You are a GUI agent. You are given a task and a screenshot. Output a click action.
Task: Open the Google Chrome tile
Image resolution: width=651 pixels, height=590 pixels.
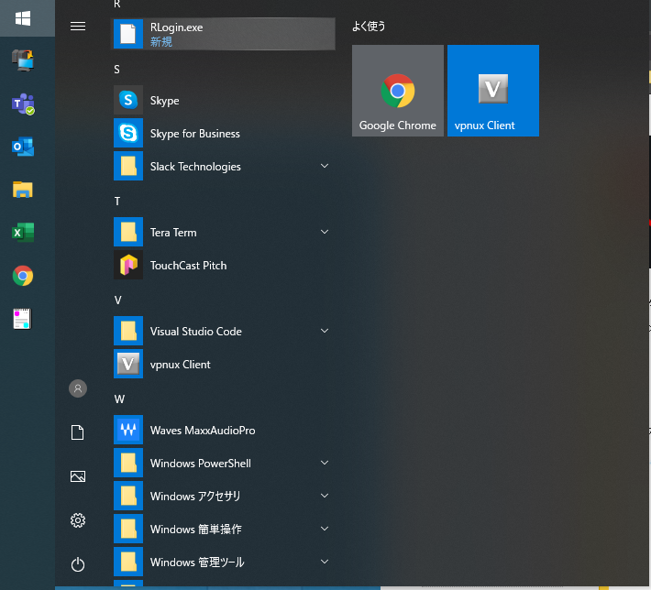point(398,91)
